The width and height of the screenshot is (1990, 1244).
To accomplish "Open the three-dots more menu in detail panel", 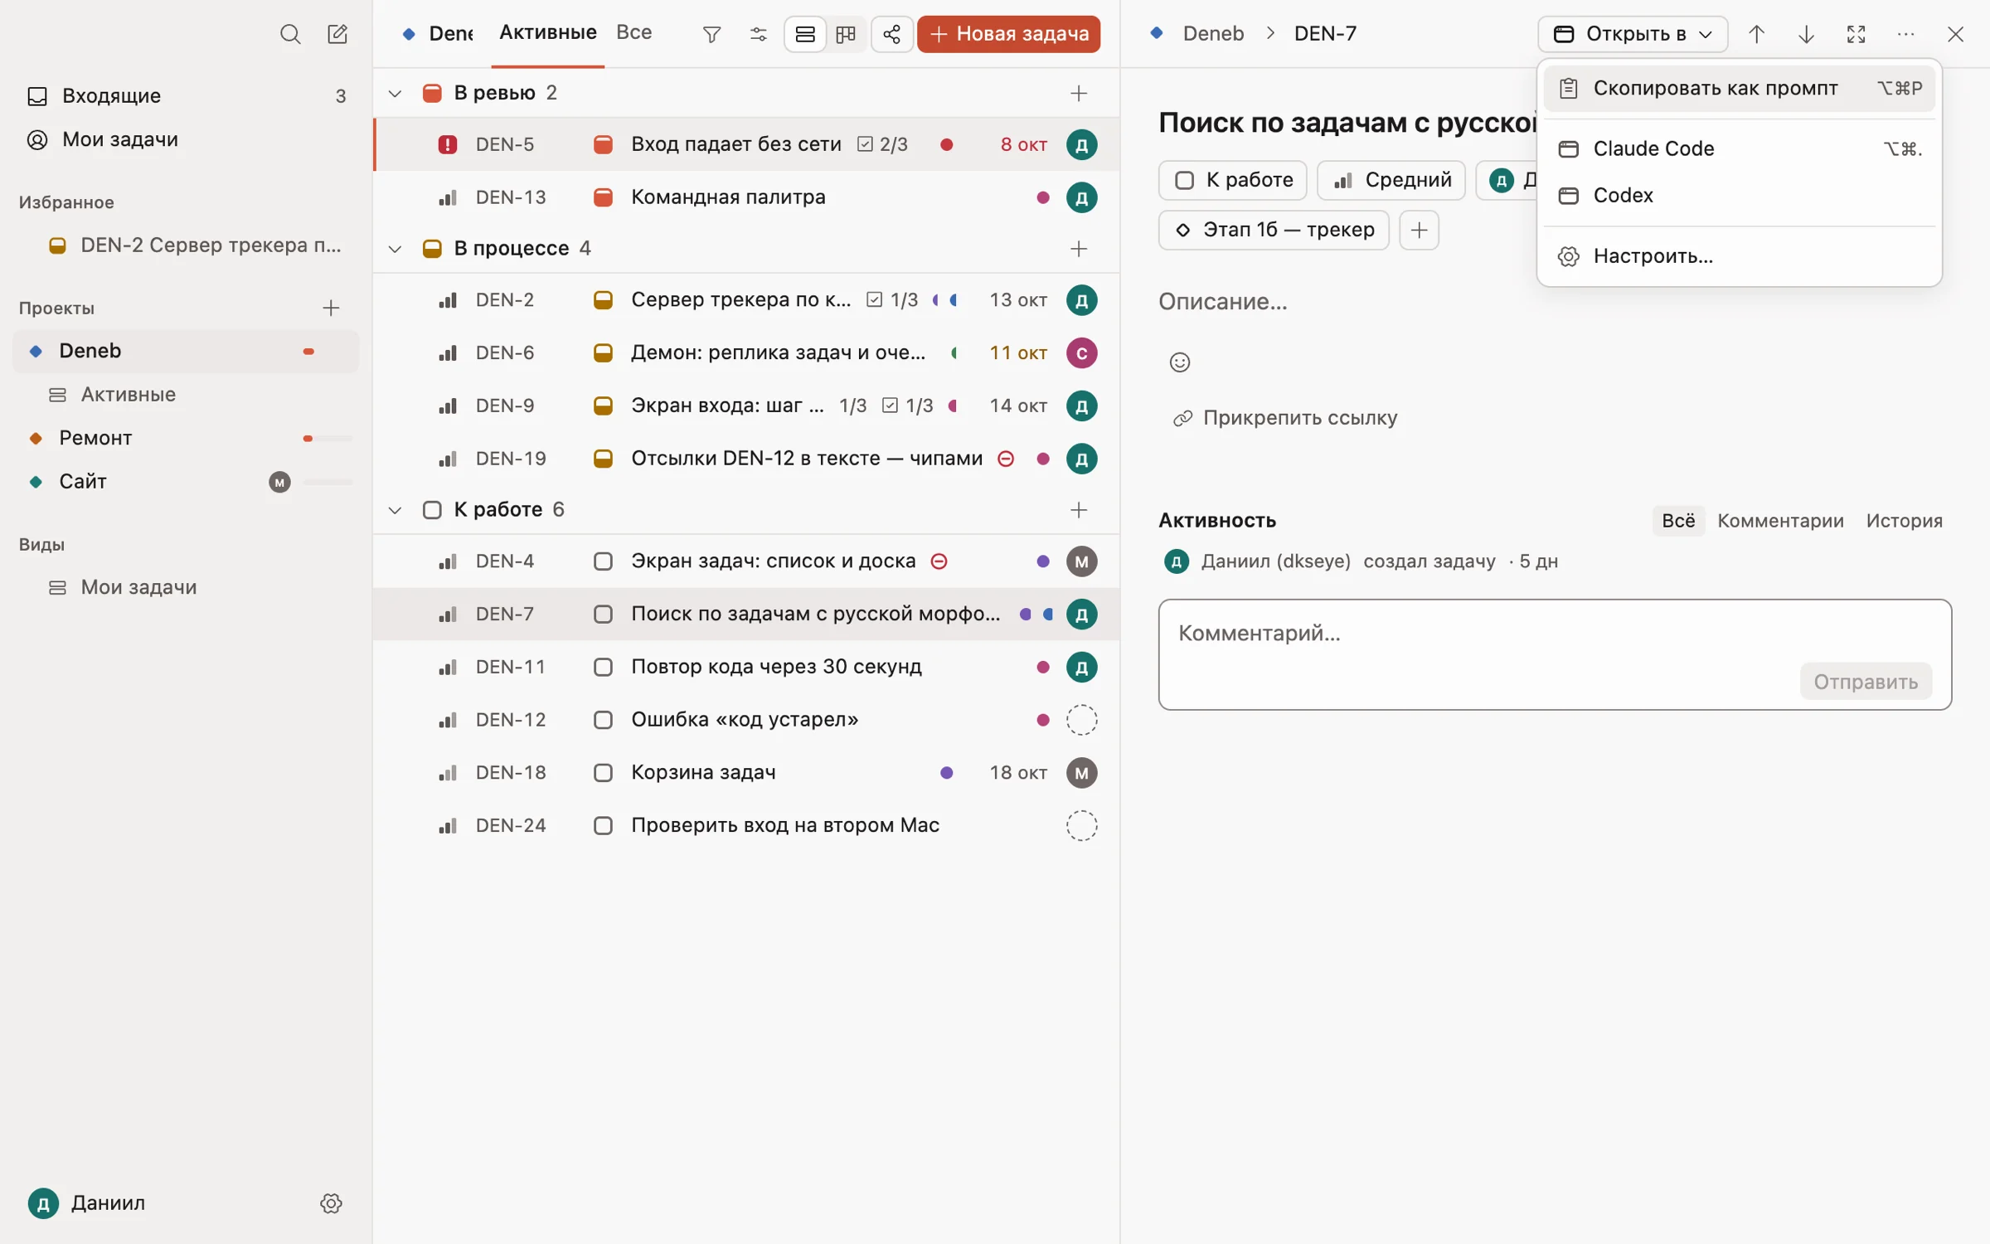I will pos(1905,34).
